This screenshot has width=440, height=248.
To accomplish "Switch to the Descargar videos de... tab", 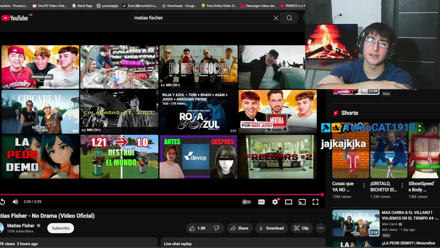I will coord(258,6).
